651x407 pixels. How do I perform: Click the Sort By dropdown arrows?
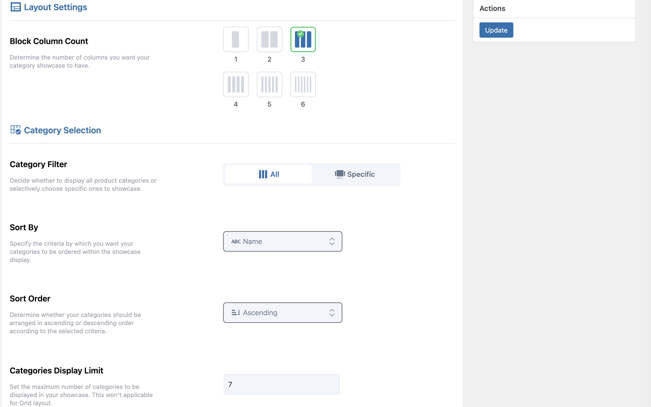tap(332, 241)
